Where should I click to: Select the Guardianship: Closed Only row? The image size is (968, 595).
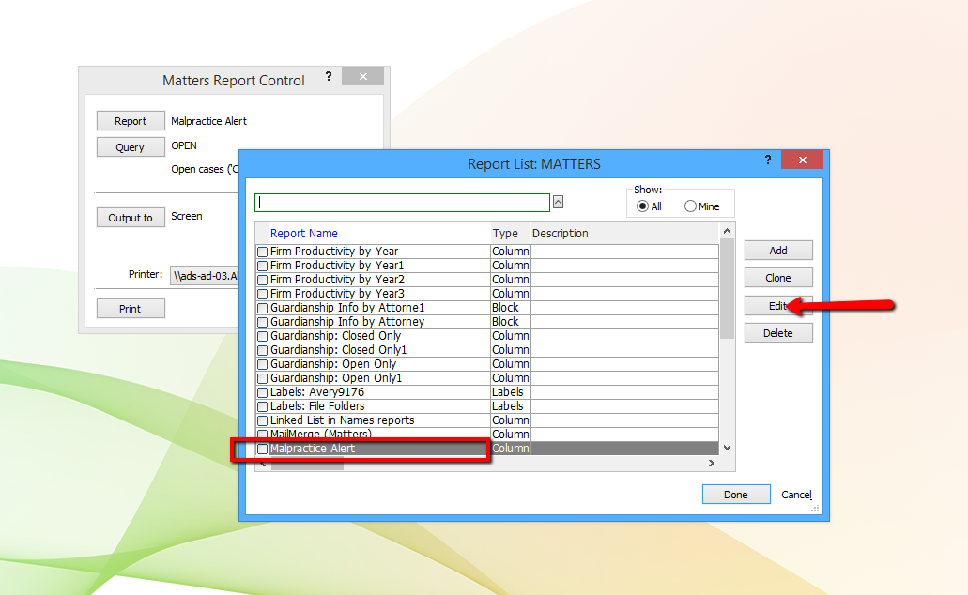(487, 336)
